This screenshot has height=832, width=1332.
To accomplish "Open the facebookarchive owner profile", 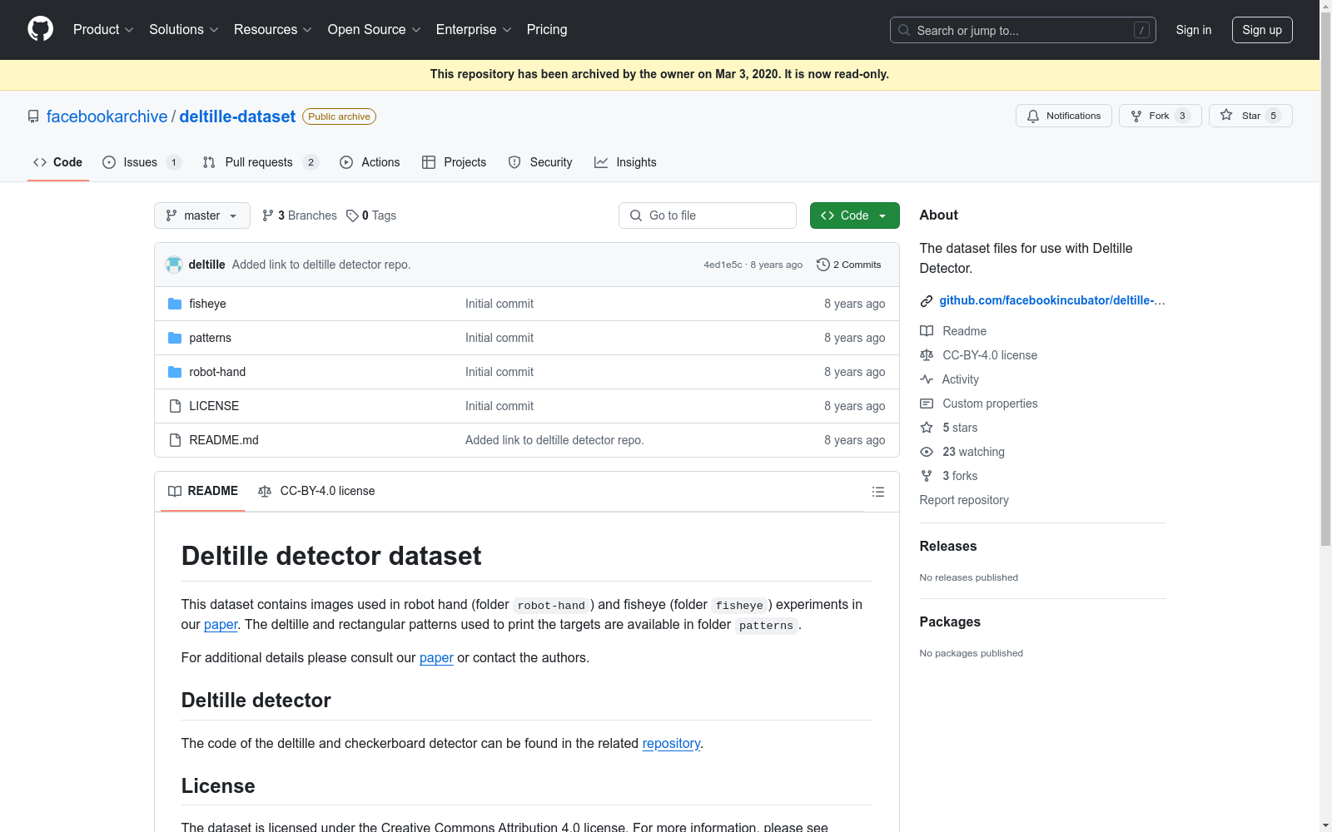I will point(107,116).
